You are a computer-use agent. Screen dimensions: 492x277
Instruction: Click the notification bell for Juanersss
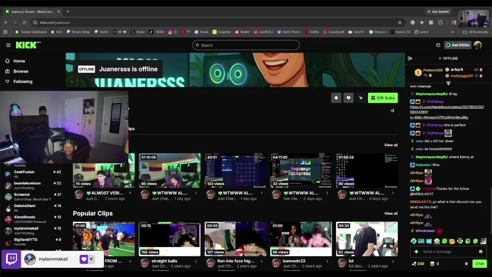[x=336, y=98]
